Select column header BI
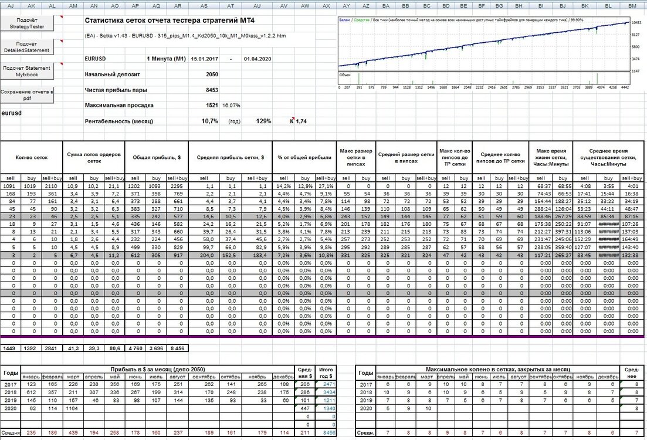647x440 pixels. tap(541, 6)
